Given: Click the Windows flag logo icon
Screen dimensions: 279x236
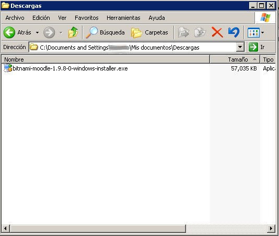Looking at the screenshot, I should click(x=265, y=18).
